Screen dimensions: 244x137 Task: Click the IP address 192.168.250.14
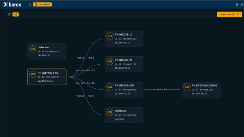pyautogui.click(x=199, y=94)
